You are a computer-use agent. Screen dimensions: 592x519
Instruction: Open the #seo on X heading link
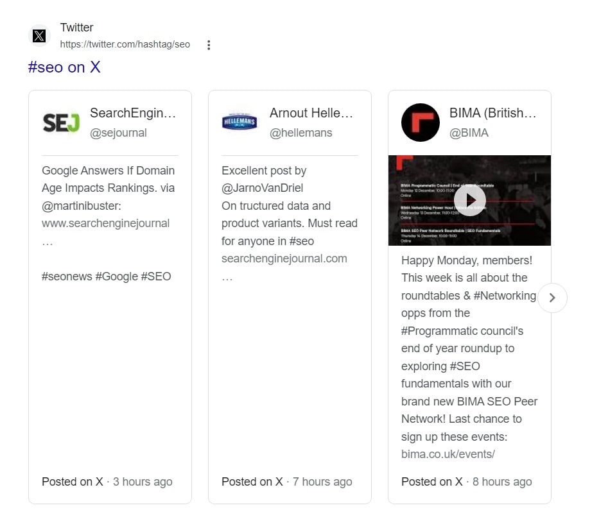pos(64,67)
